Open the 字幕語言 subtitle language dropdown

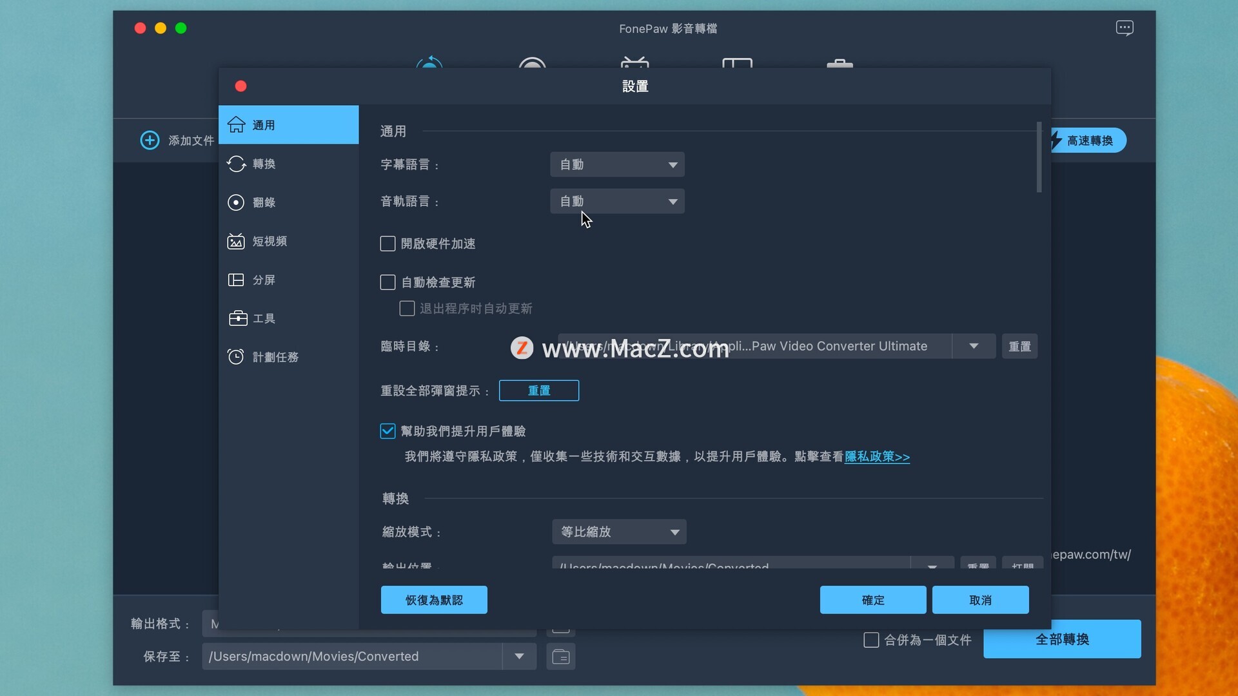click(617, 164)
